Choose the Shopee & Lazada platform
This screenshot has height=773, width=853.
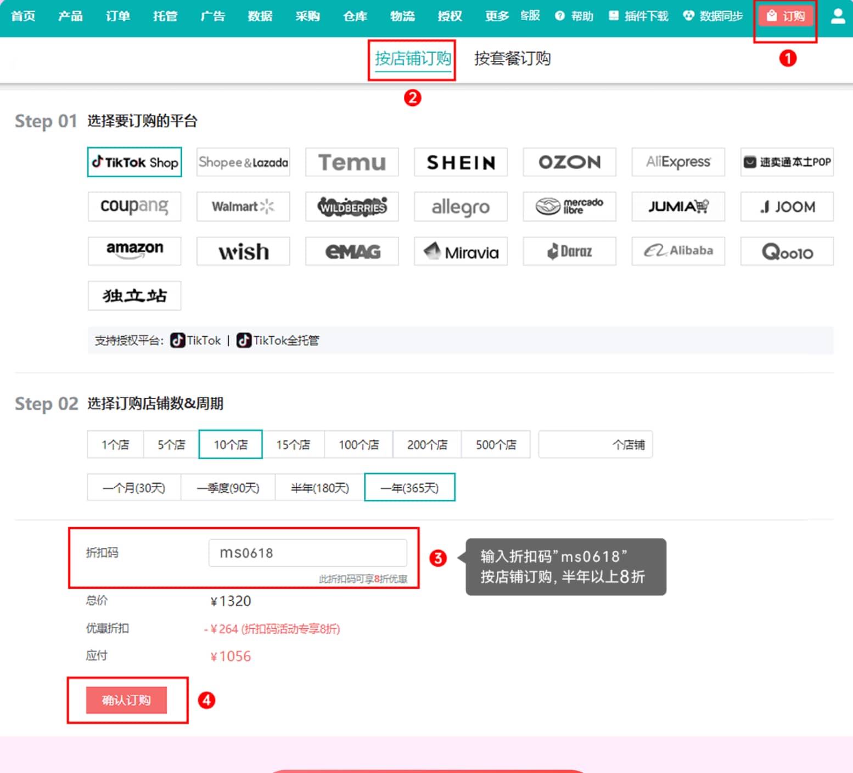coord(243,162)
